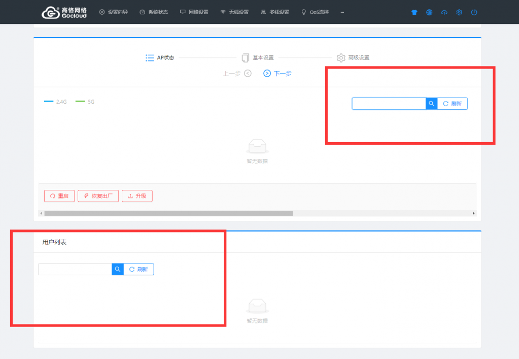Image resolution: width=519 pixels, height=359 pixels.
Task: Expand the more menu ellipsis in the navbar
Action: [x=342, y=12]
